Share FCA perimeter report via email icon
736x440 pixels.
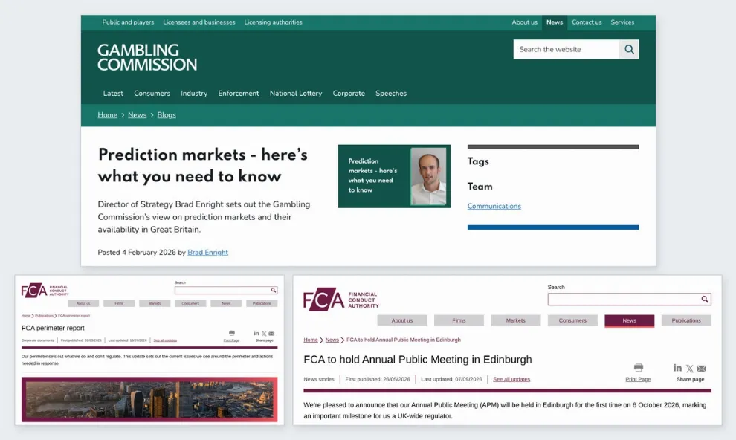(271, 334)
